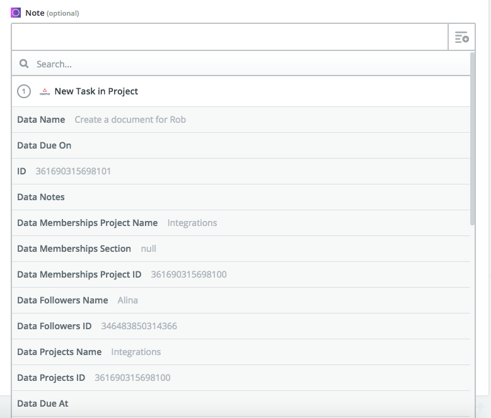491x418 pixels.
Task: Click the Search field in dropdown
Action: 241,64
